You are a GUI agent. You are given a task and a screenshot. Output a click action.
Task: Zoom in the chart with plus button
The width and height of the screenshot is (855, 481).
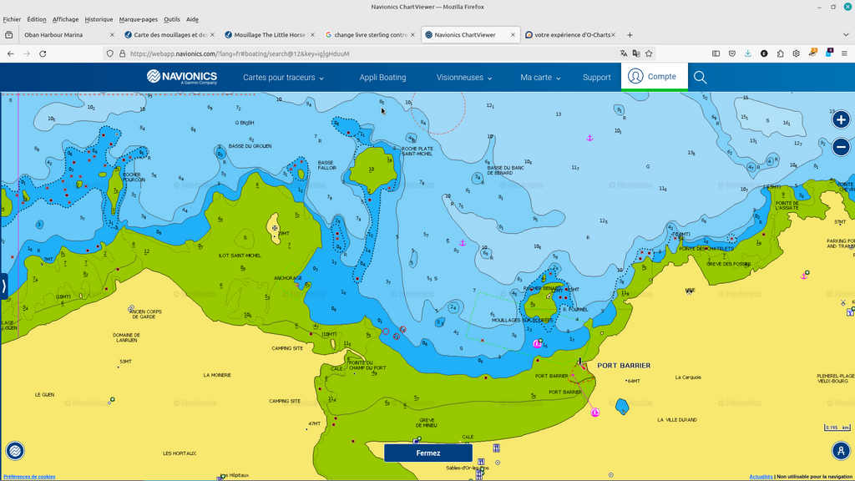(x=841, y=119)
